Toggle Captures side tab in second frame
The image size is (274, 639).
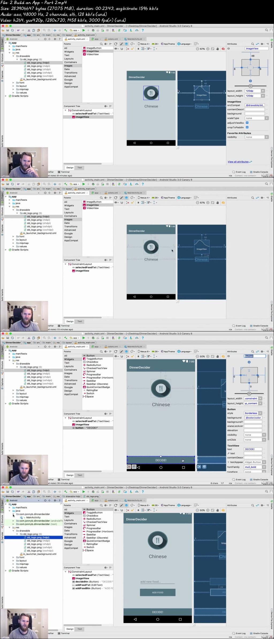pos(2,230)
